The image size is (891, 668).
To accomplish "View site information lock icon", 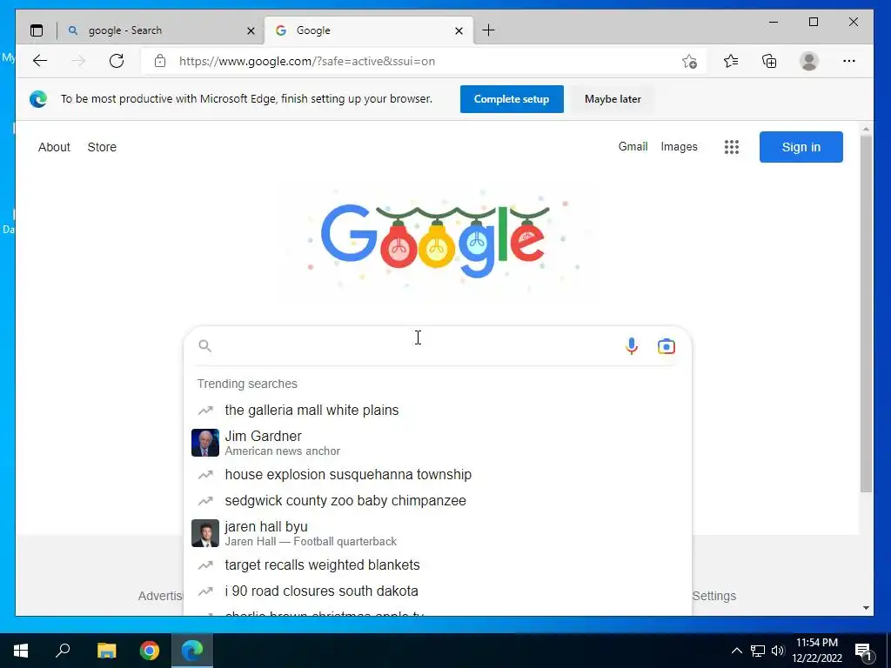I will pyautogui.click(x=160, y=61).
